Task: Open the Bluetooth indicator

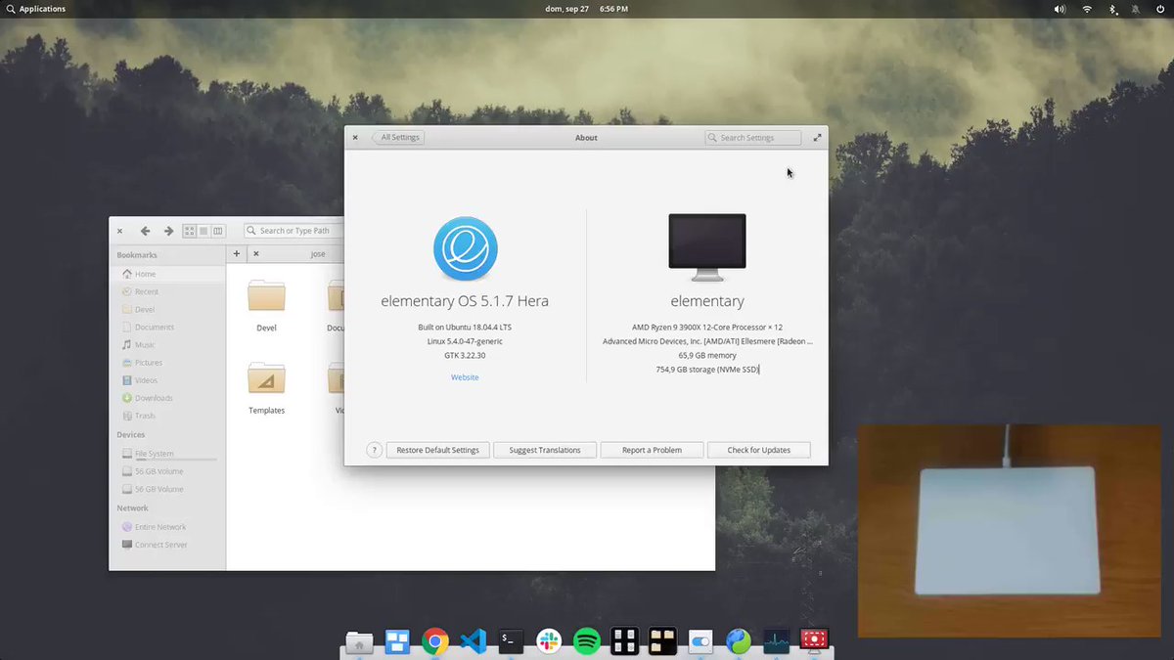Action: point(1112,9)
